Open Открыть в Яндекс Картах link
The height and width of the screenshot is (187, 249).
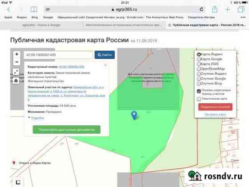[35, 163]
